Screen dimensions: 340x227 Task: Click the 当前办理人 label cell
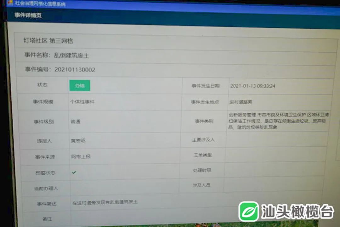[x=46, y=188]
